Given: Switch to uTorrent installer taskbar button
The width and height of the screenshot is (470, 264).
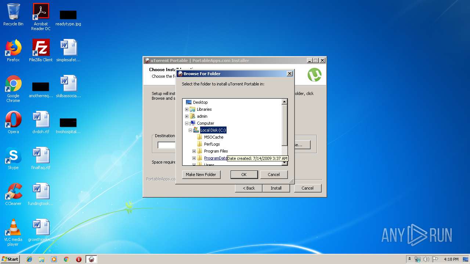Looking at the screenshot, I should pyautogui.click(x=91, y=259).
